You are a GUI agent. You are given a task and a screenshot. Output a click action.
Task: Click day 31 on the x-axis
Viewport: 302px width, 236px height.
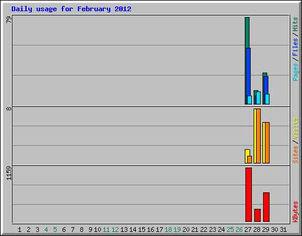click(x=283, y=230)
